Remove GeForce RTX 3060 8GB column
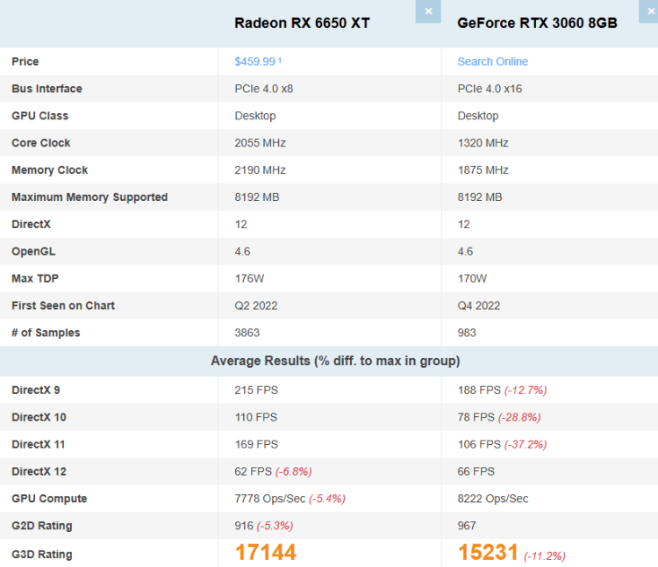This screenshot has width=658, height=567. [x=648, y=11]
